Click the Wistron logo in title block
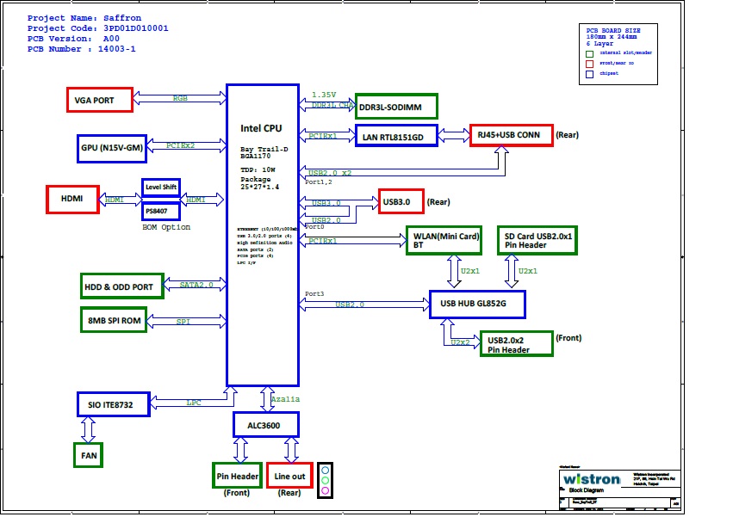733x517 pixels. [x=590, y=479]
